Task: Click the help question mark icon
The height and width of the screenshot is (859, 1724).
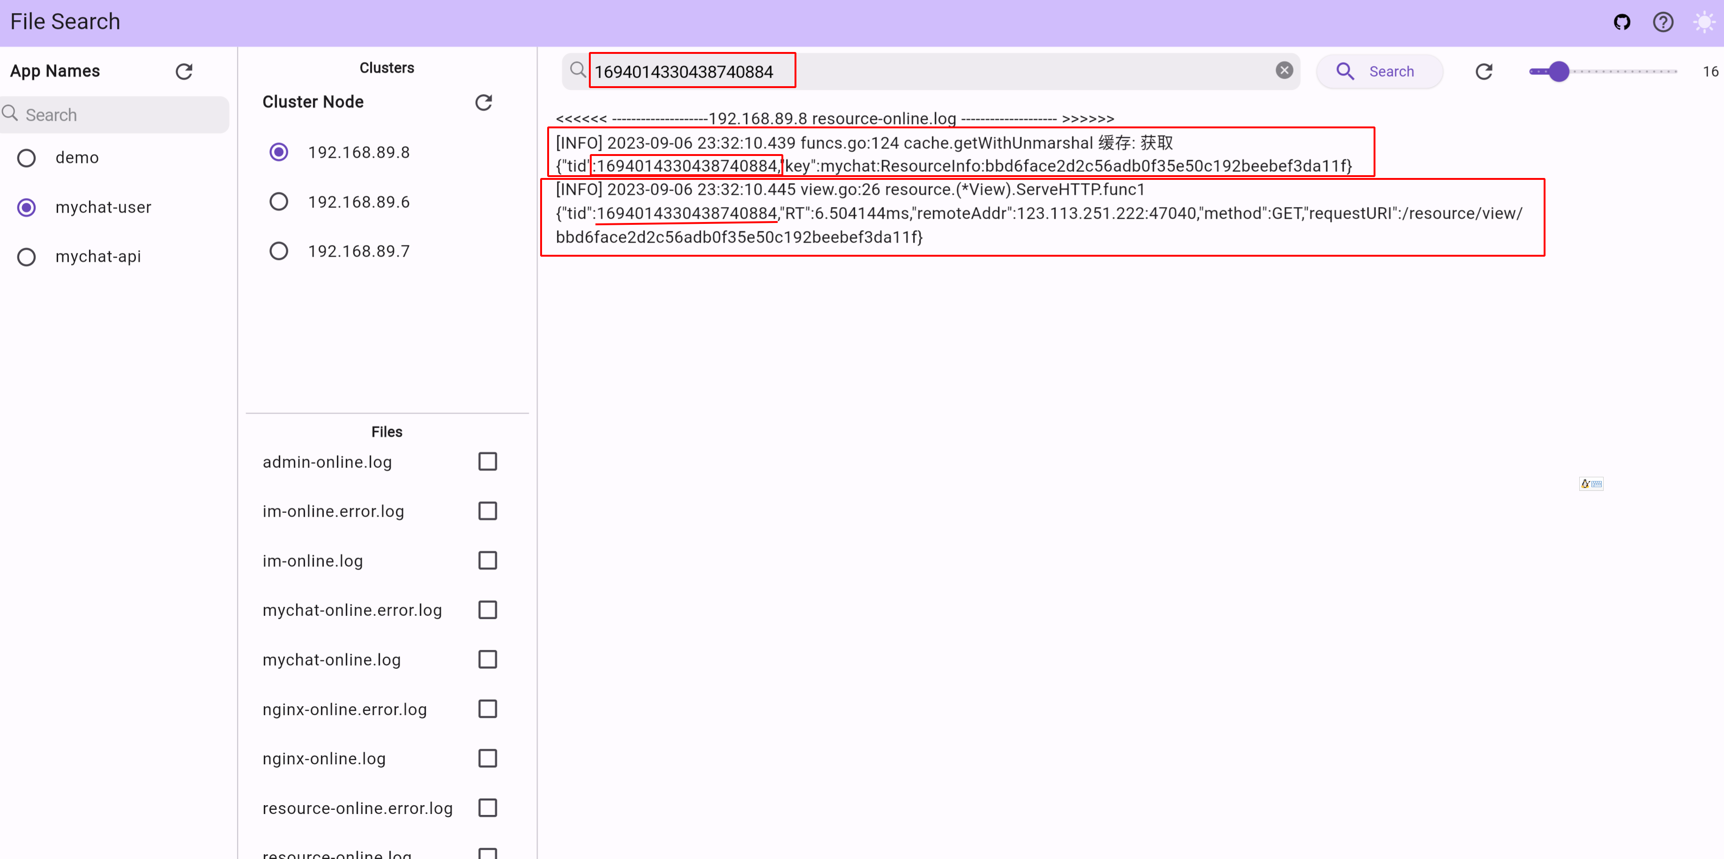Action: (1663, 22)
